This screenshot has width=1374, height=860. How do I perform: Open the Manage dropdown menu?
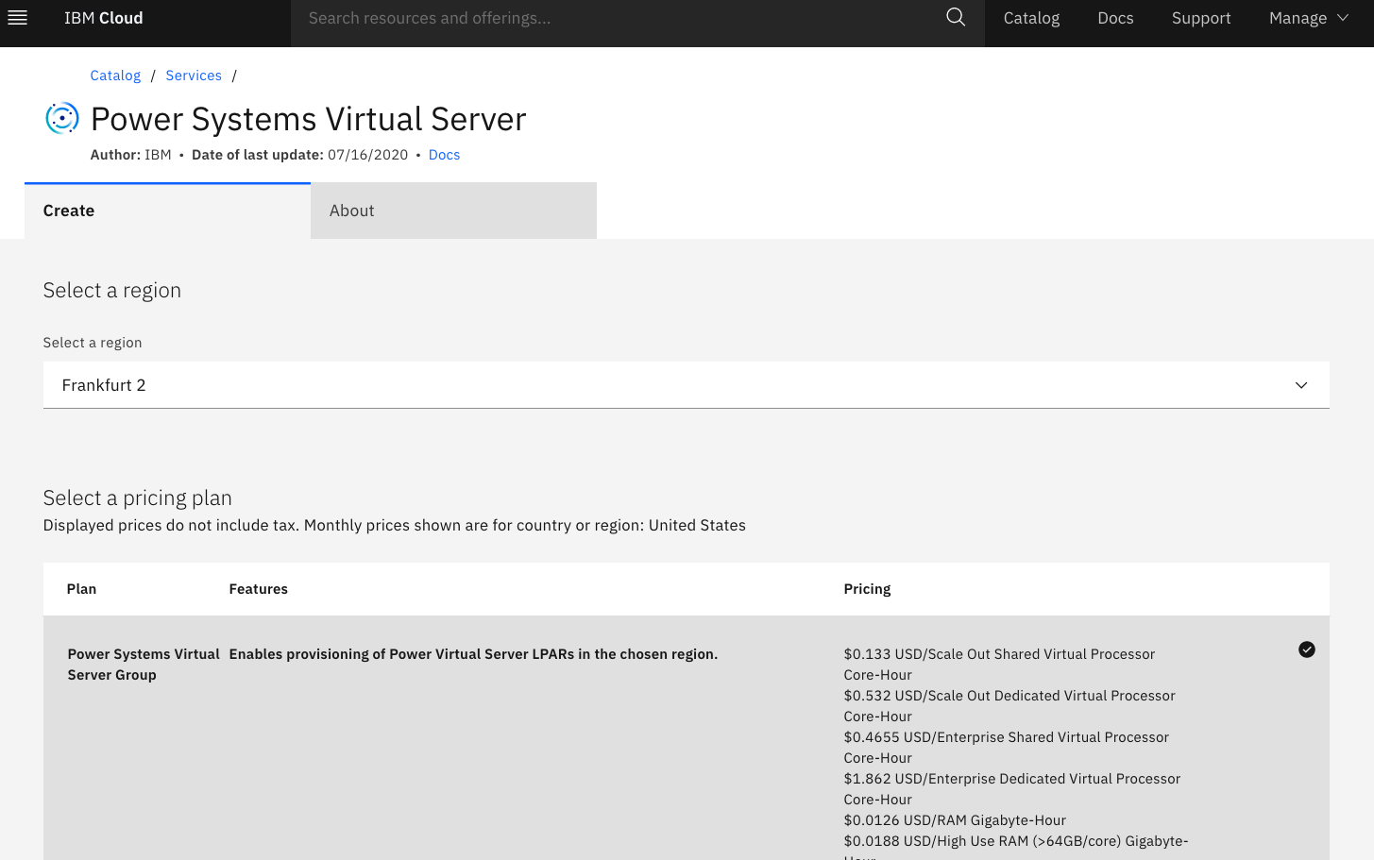pyautogui.click(x=1309, y=18)
